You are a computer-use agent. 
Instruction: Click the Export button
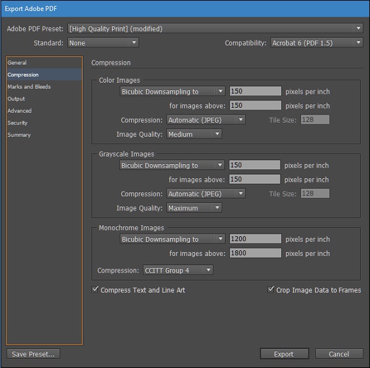[284, 354]
